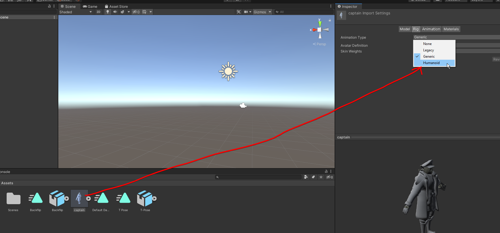The height and width of the screenshot is (233, 500).
Task: Open the Rig import tab
Action: [x=416, y=29]
